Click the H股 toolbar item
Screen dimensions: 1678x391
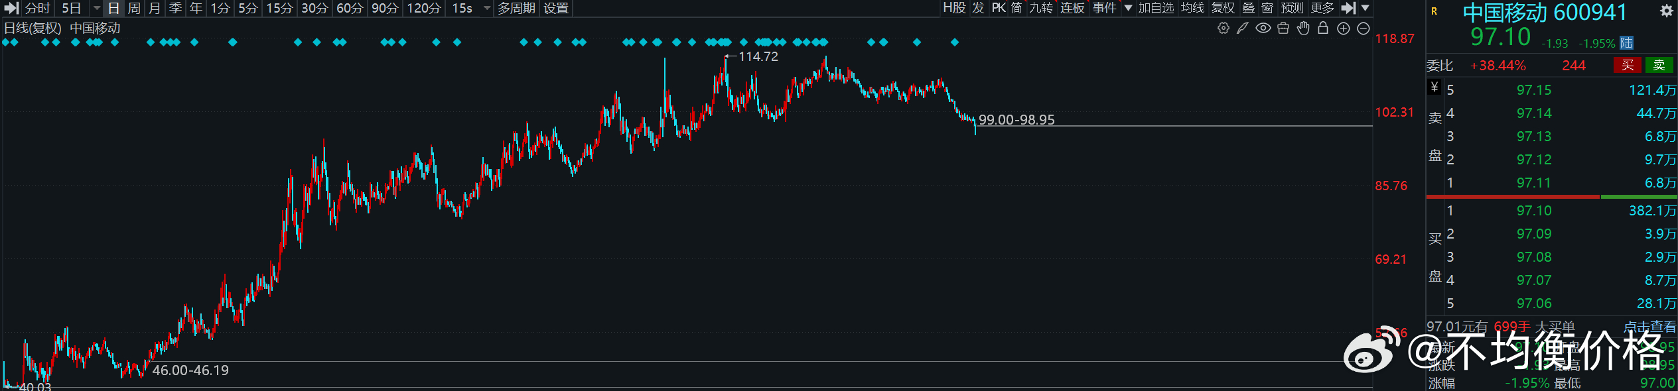click(954, 8)
